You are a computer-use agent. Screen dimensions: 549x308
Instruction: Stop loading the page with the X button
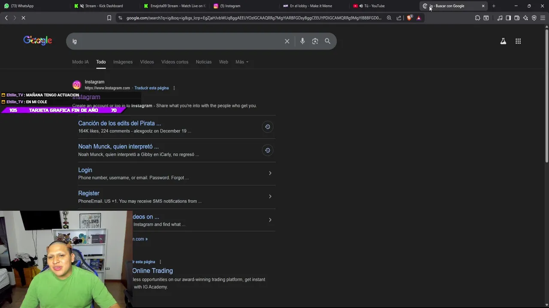pos(24,18)
